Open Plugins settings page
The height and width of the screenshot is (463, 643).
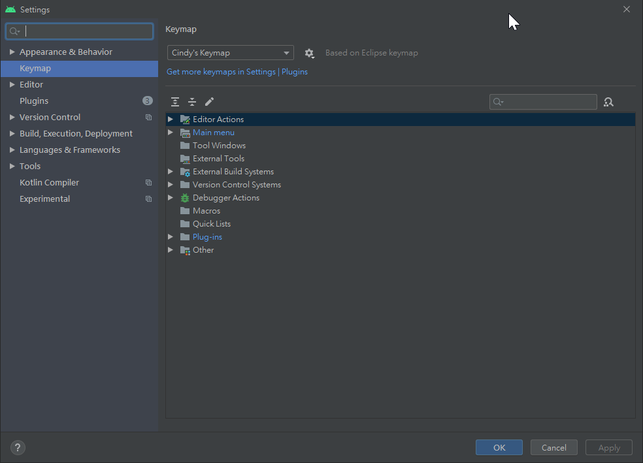pyautogui.click(x=79, y=101)
